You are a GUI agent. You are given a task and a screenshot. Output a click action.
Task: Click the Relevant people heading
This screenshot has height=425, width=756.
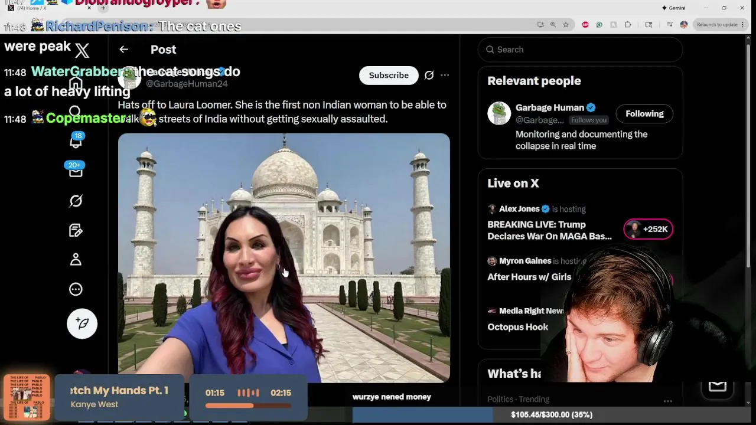(534, 81)
